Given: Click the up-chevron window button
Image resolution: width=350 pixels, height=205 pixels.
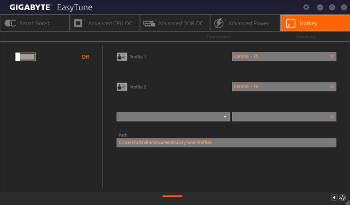Looking at the screenshot, I should [332, 7].
